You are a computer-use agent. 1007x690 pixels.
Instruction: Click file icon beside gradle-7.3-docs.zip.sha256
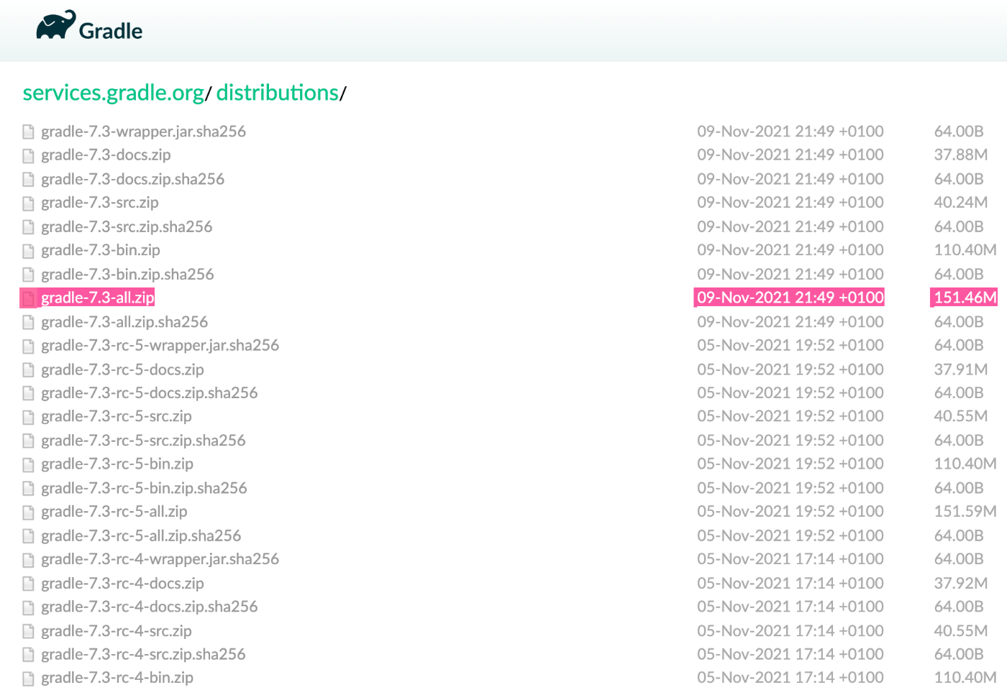click(x=28, y=179)
